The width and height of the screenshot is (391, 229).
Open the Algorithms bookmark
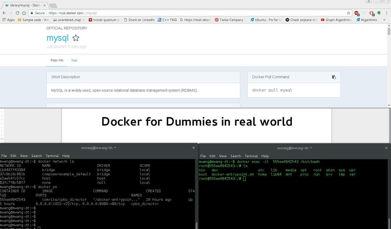pos(366,20)
